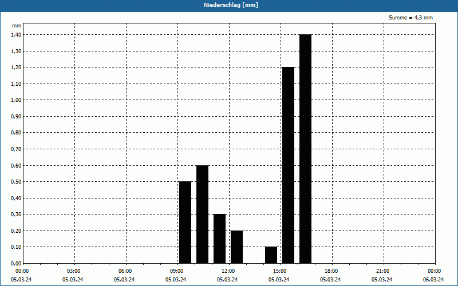The width and height of the screenshot is (458, 286).
Task: Click the 0,80 y-axis label
Action: 16,133
